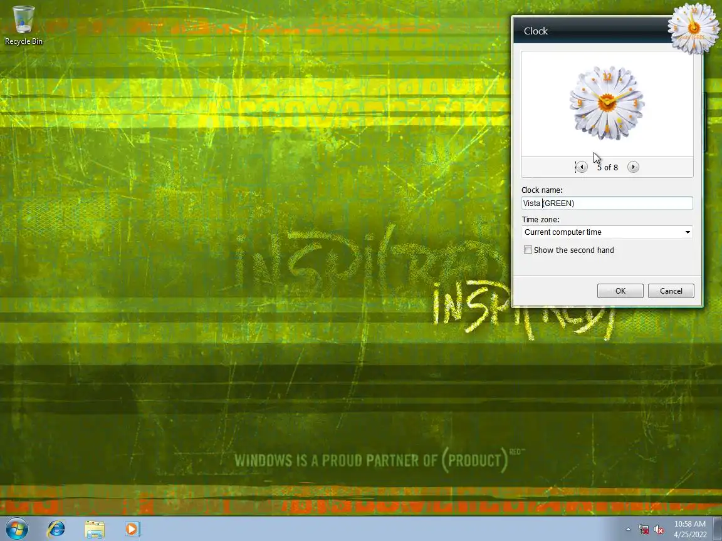Screen dimensions: 722x541
Task: Open Windows Media Player from the taskbar
Action: 132,529
